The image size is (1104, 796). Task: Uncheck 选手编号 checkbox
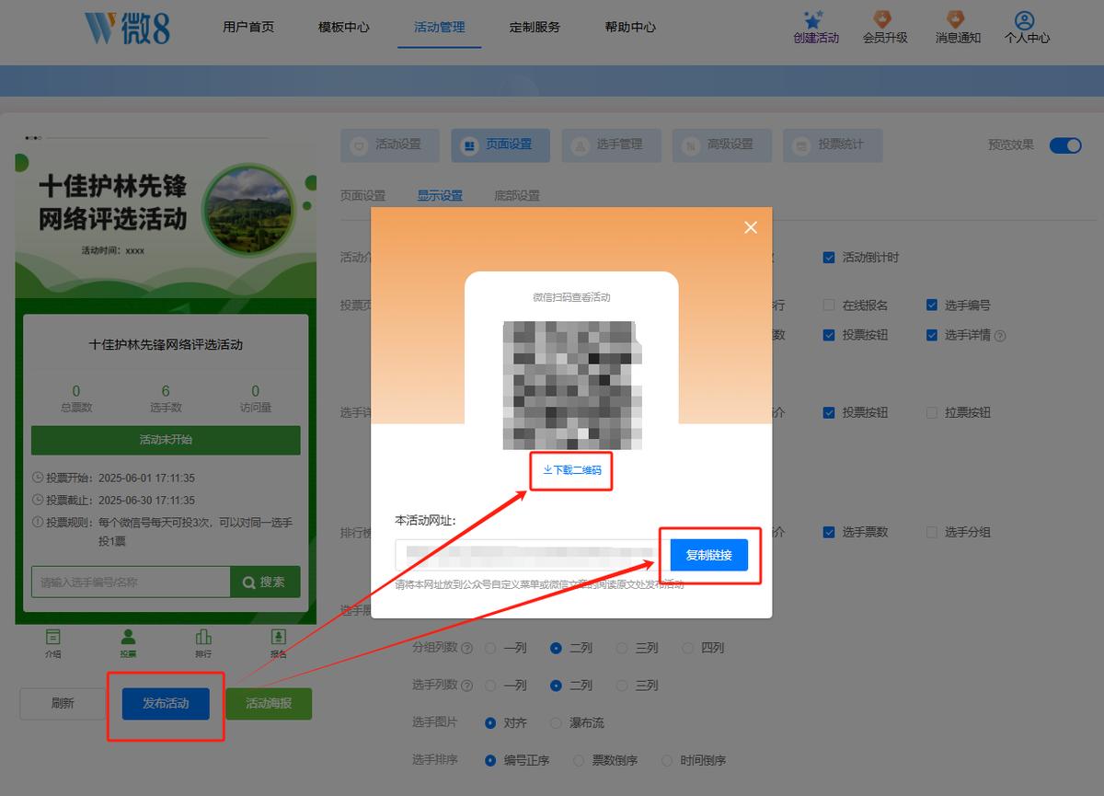931,306
